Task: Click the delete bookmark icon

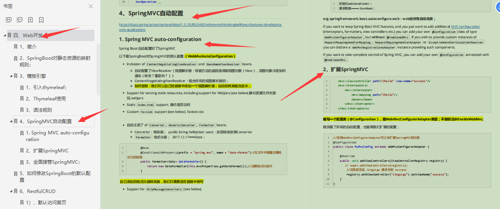Action: point(41,20)
